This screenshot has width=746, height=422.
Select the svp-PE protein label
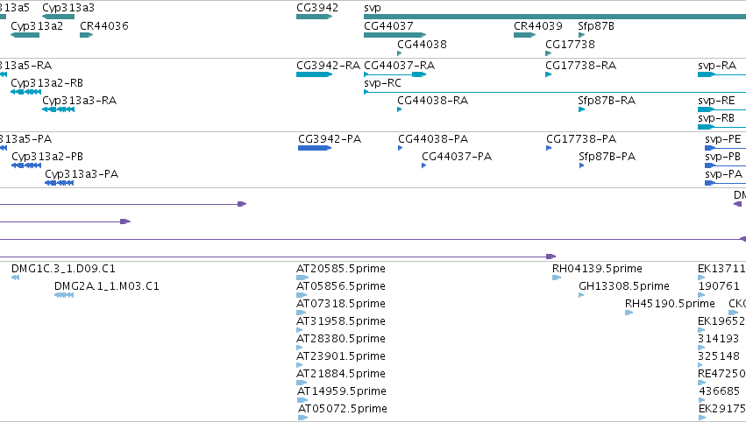click(723, 139)
